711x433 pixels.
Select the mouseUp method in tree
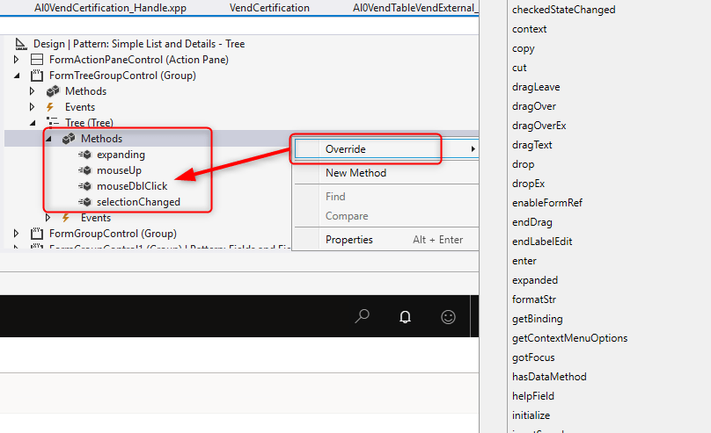pyautogui.click(x=119, y=170)
